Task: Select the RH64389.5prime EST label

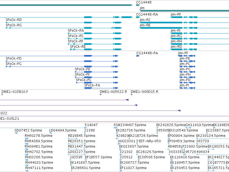Action: pos(38,141)
